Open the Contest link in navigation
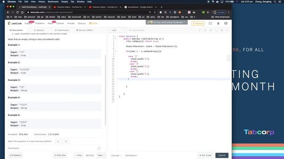 (x=60, y=23)
